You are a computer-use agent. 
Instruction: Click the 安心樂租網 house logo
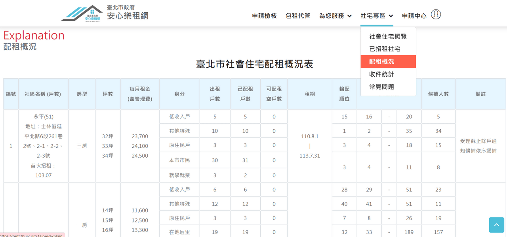pyautogui.click(x=82, y=13)
